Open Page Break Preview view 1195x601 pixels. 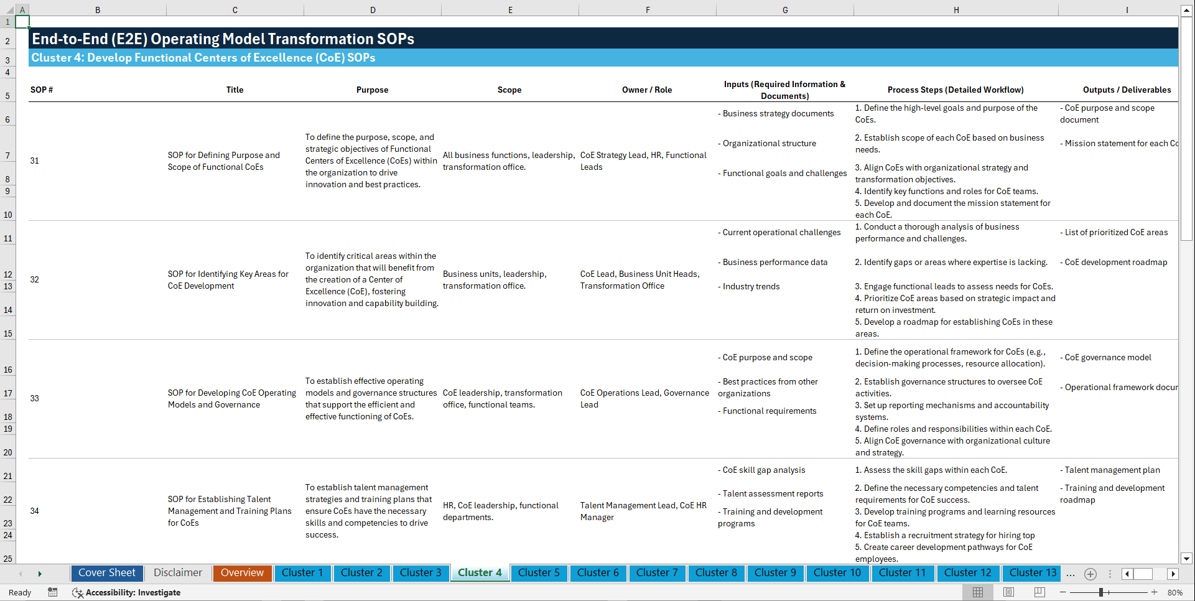[1039, 592]
